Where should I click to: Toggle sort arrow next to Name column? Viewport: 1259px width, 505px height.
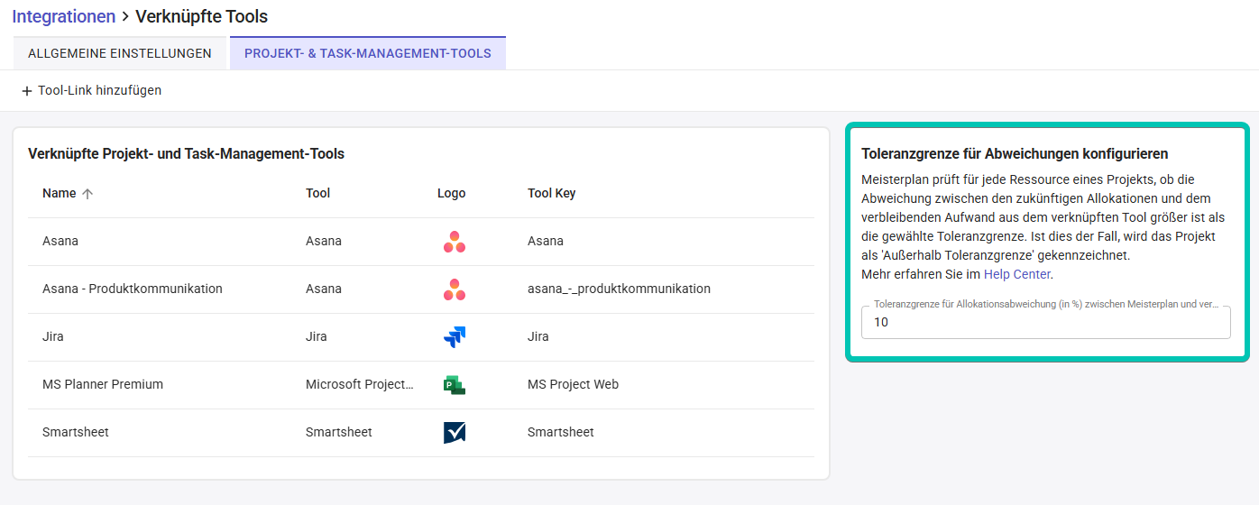coord(87,194)
